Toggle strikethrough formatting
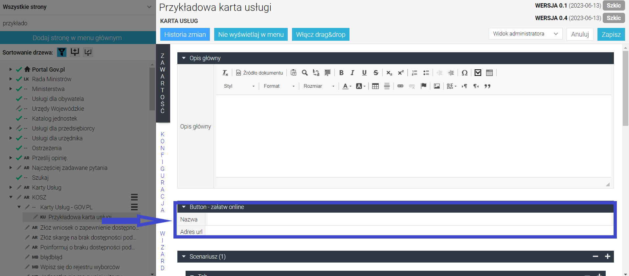Image resolution: width=629 pixels, height=276 pixels. coord(376,73)
